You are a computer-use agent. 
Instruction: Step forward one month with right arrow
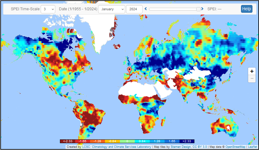(202, 9)
